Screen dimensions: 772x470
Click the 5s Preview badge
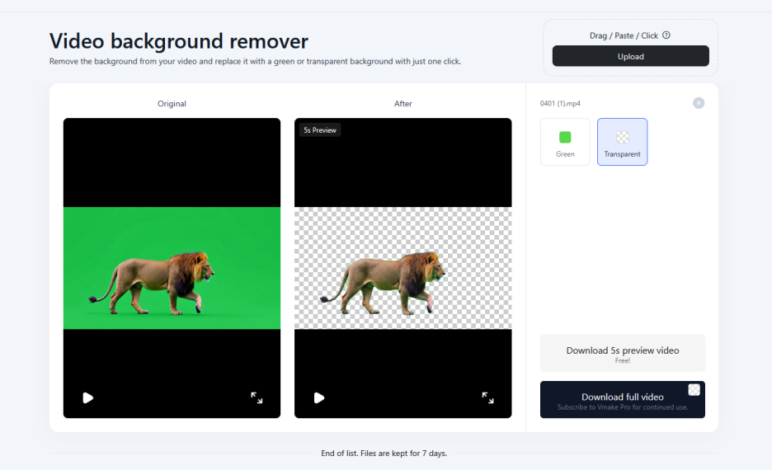pyautogui.click(x=320, y=130)
